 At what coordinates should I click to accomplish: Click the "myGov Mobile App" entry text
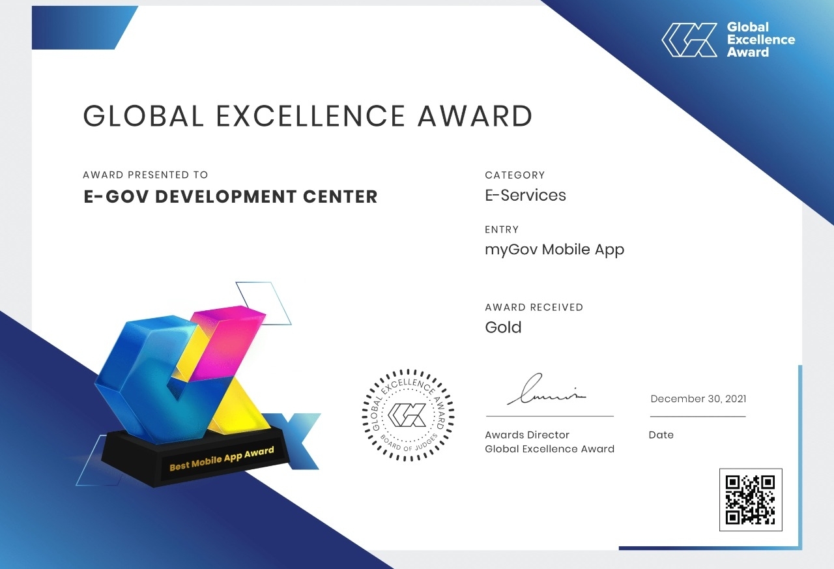pyautogui.click(x=554, y=250)
